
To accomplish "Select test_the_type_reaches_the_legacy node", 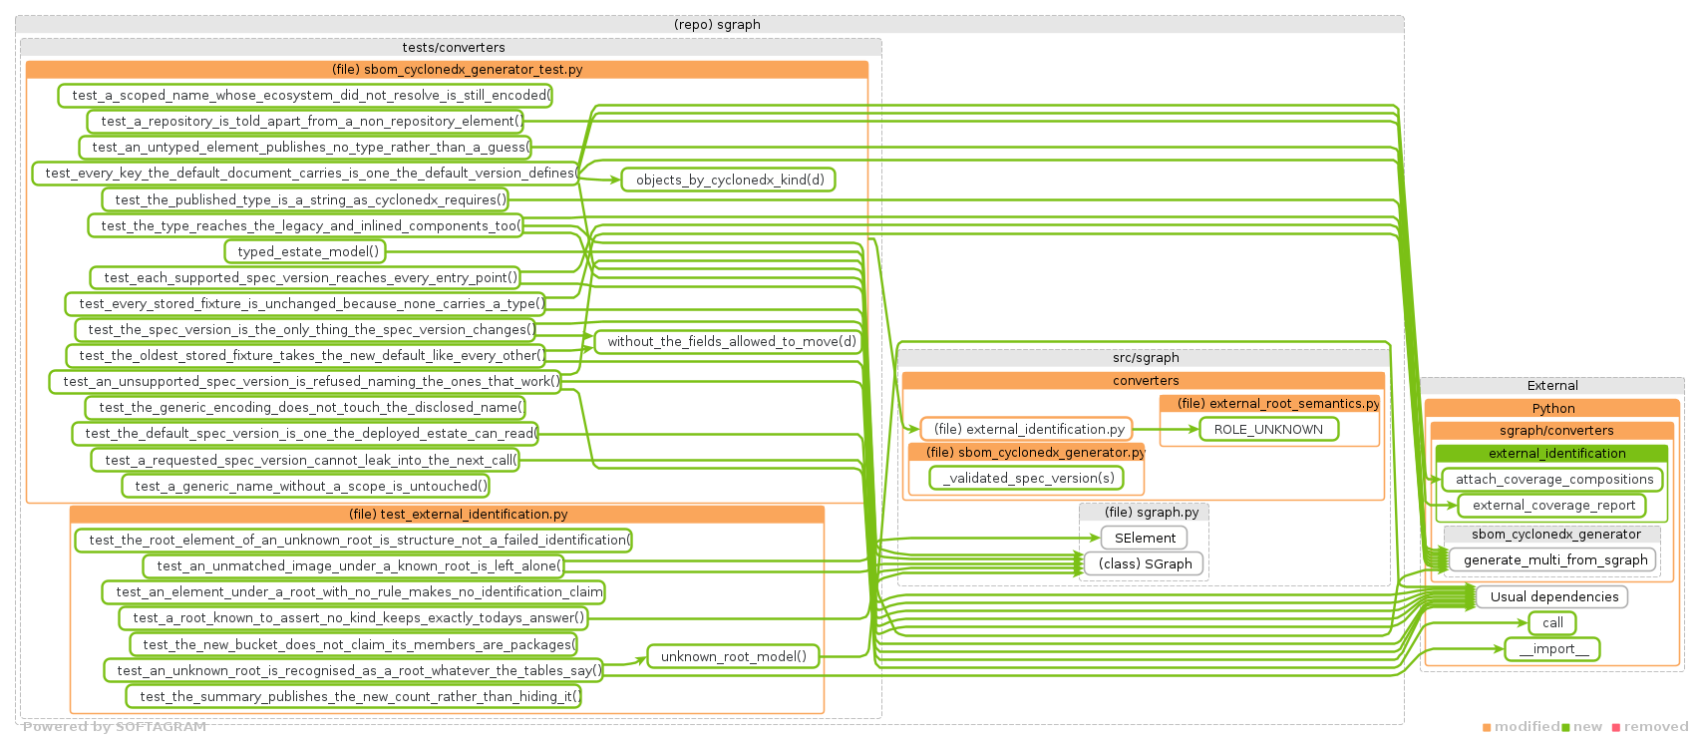I will 305,225.
